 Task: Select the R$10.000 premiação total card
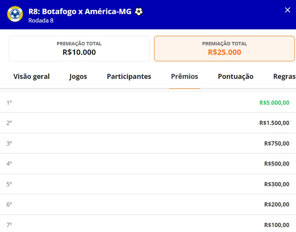pos(79,48)
